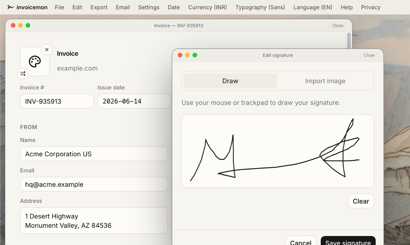Switch to the Draw tab

230,81
